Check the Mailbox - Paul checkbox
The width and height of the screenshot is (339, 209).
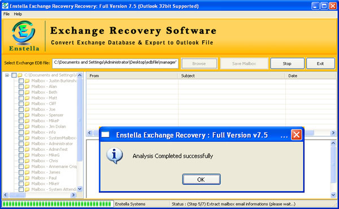pos(21,178)
